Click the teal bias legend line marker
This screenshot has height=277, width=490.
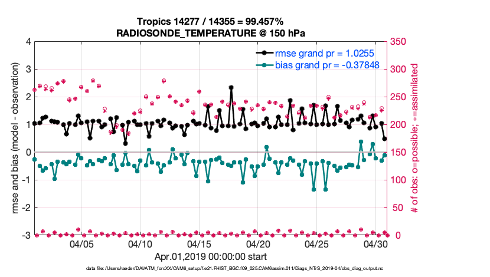pos(264,65)
